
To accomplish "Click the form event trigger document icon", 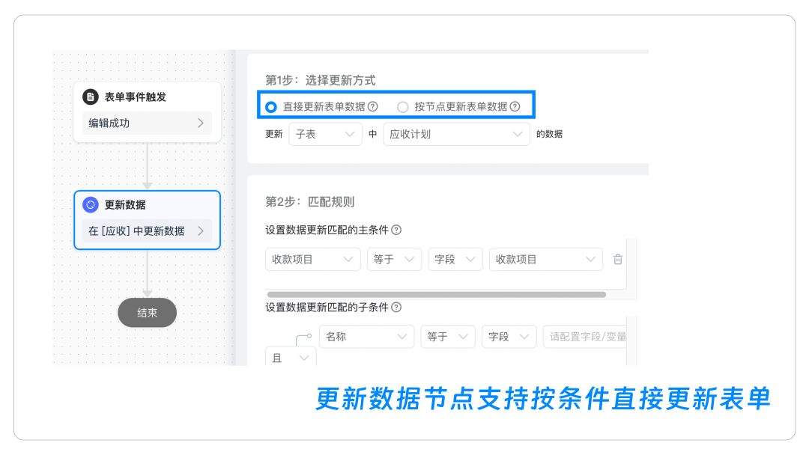I will point(91,97).
